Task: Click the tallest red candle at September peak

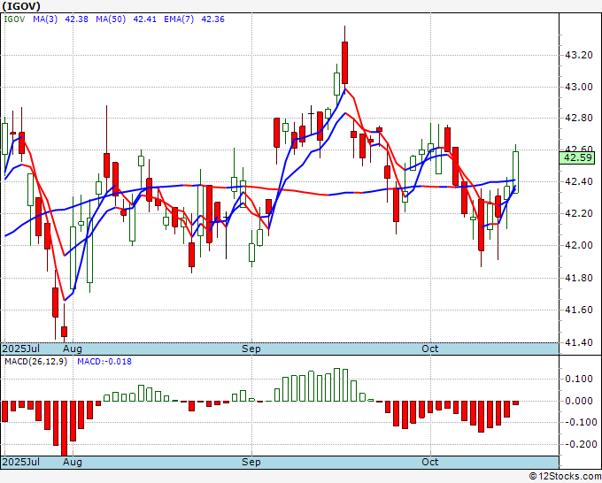Action: pos(344,63)
